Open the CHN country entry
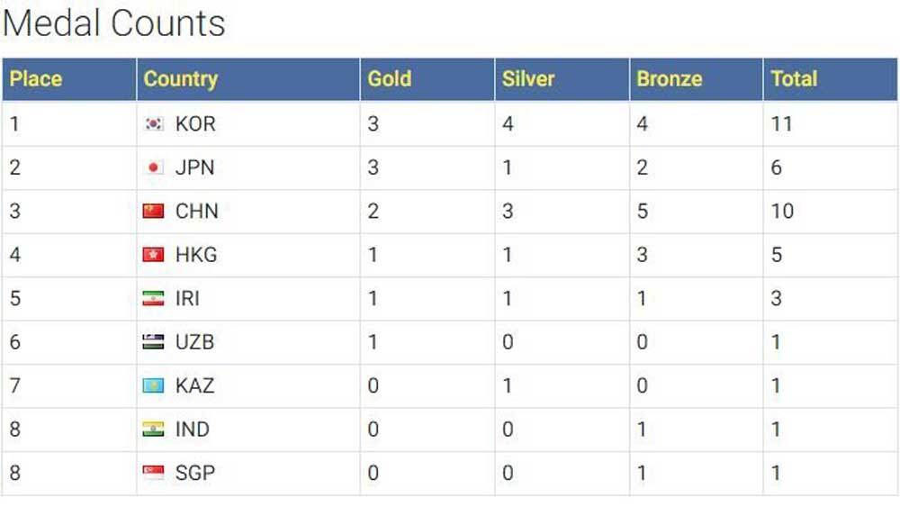 point(196,212)
